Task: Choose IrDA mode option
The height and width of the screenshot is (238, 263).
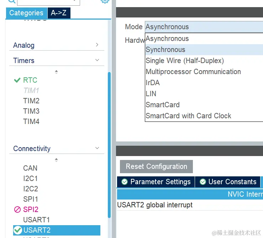Action: point(204,83)
